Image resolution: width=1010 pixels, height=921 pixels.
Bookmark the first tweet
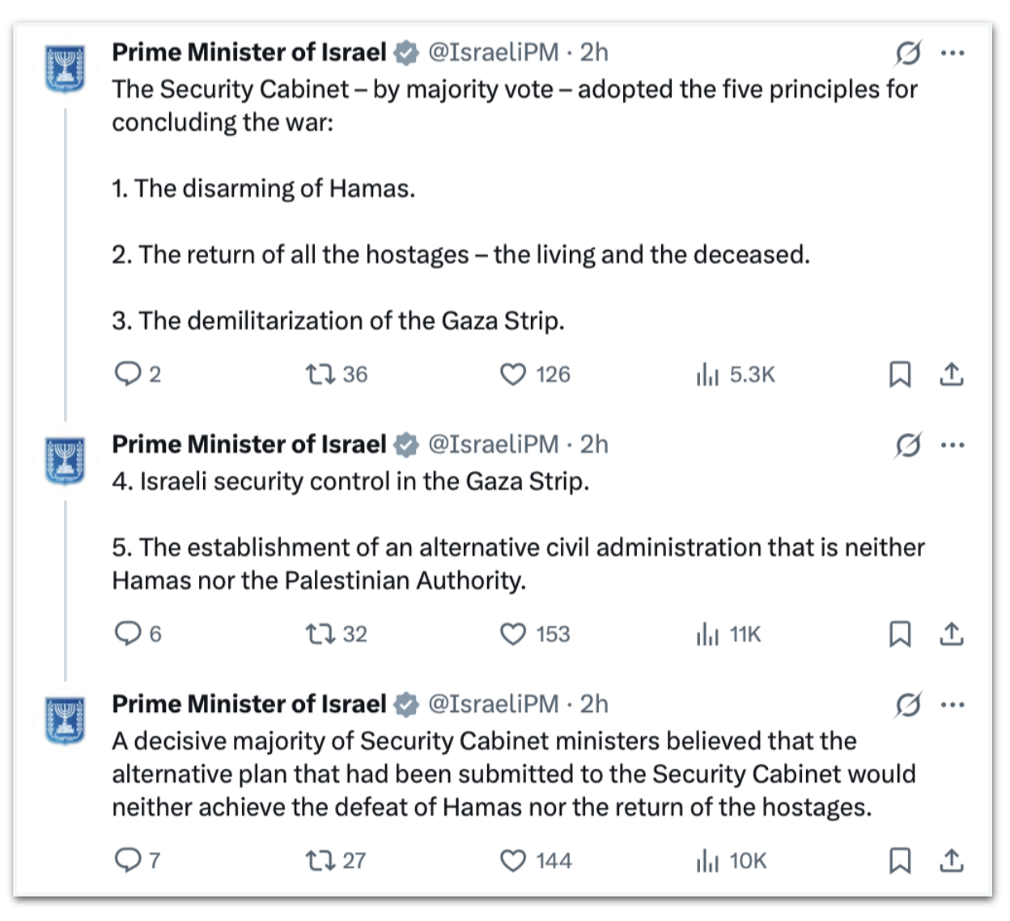pyautogui.click(x=898, y=374)
